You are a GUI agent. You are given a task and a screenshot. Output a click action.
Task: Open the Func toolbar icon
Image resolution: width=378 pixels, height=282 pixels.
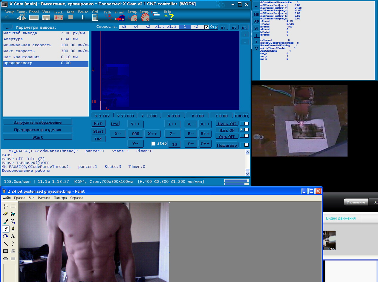tap(156, 16)
